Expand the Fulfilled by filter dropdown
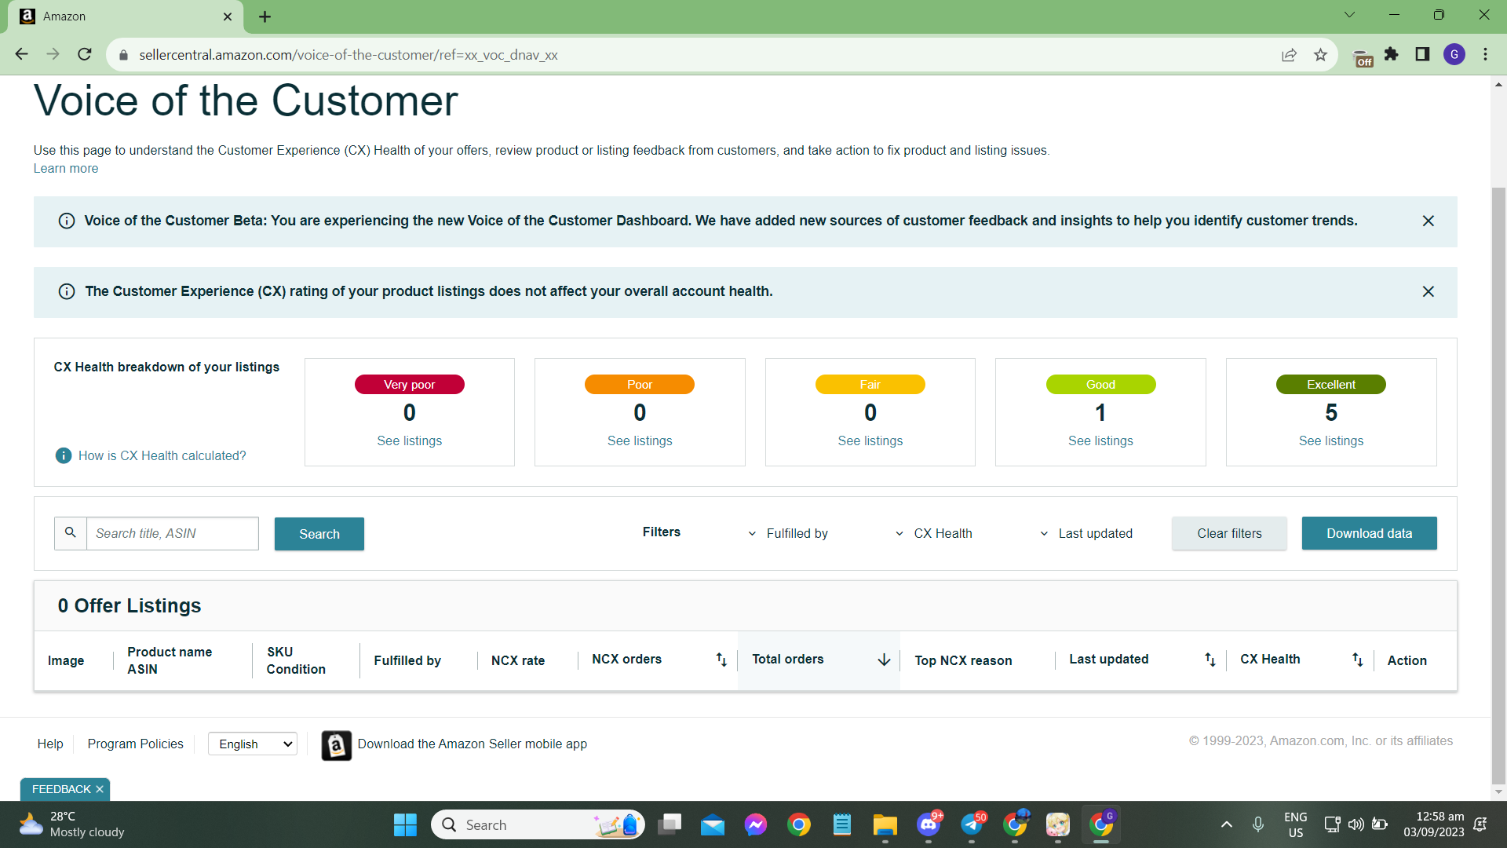1507x848 pixels. [x=788, y=533]
